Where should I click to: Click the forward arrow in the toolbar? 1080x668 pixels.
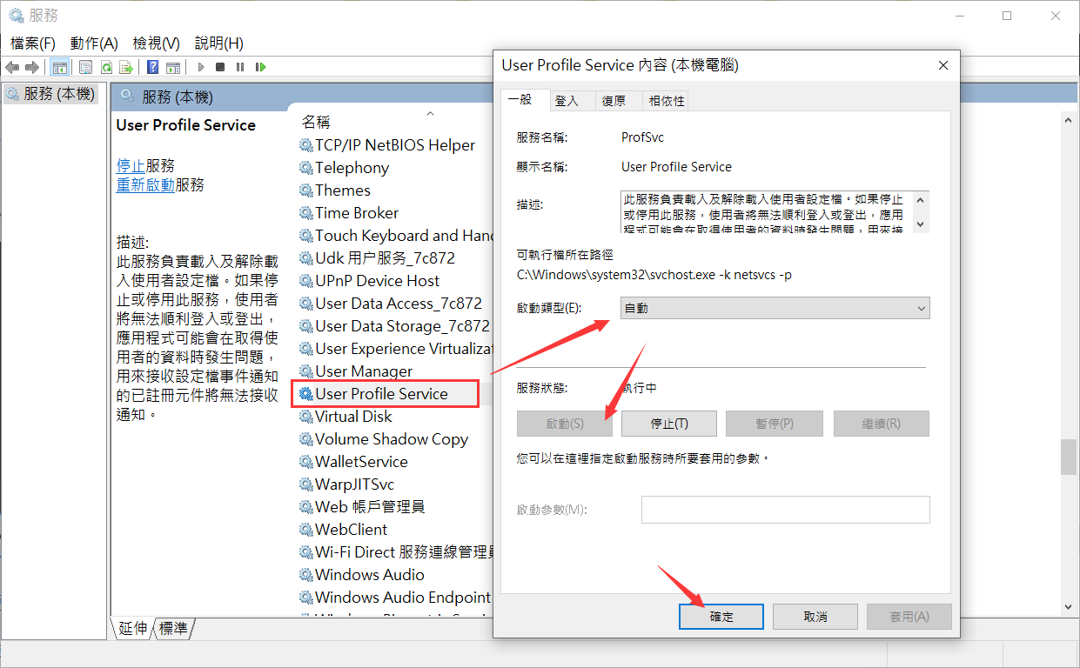coord(32,67)
